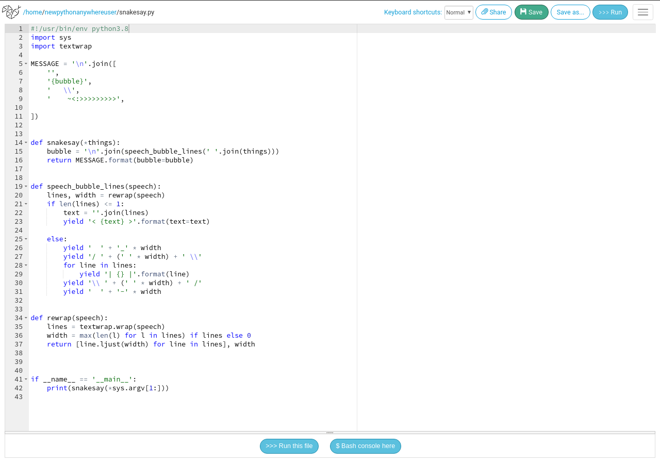Click the Save as... button

pos(570,11)
